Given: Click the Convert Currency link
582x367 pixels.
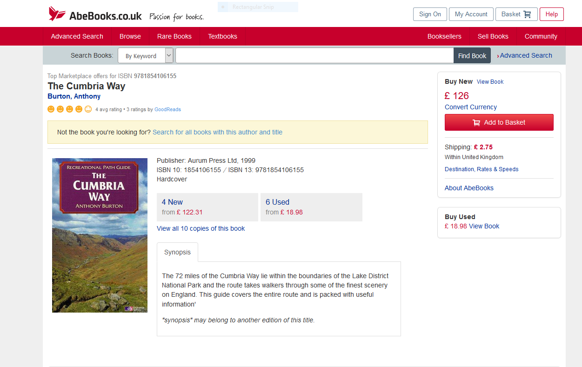Looking at the screenshot, I should click(470, 107).
